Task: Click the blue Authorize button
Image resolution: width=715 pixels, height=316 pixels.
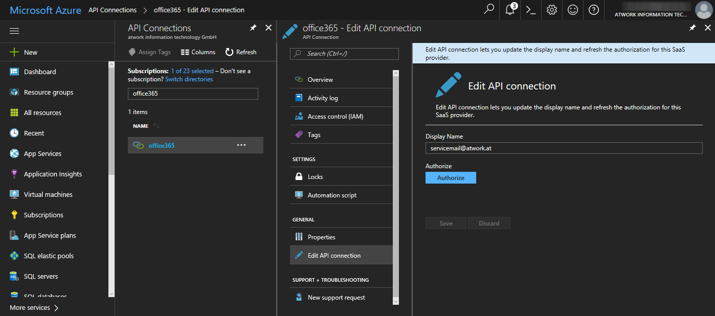Action: pos(451,177)
